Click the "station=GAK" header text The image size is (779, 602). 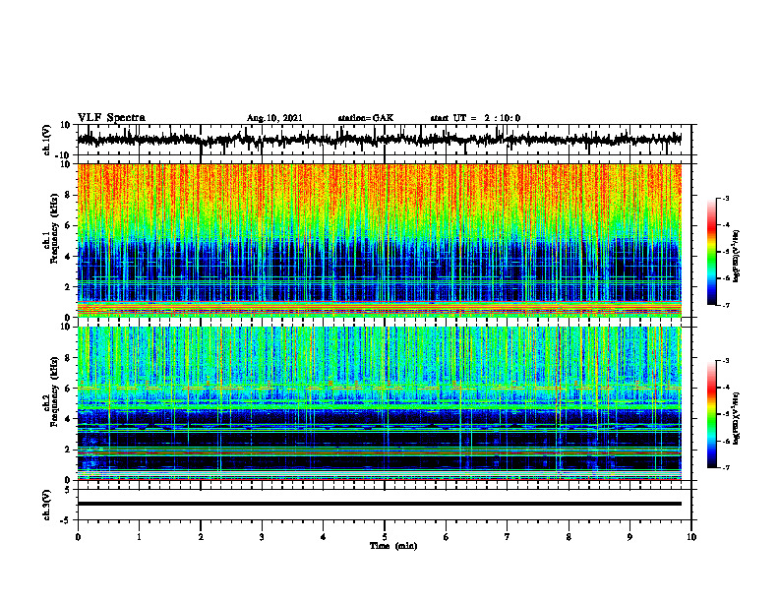366,118
